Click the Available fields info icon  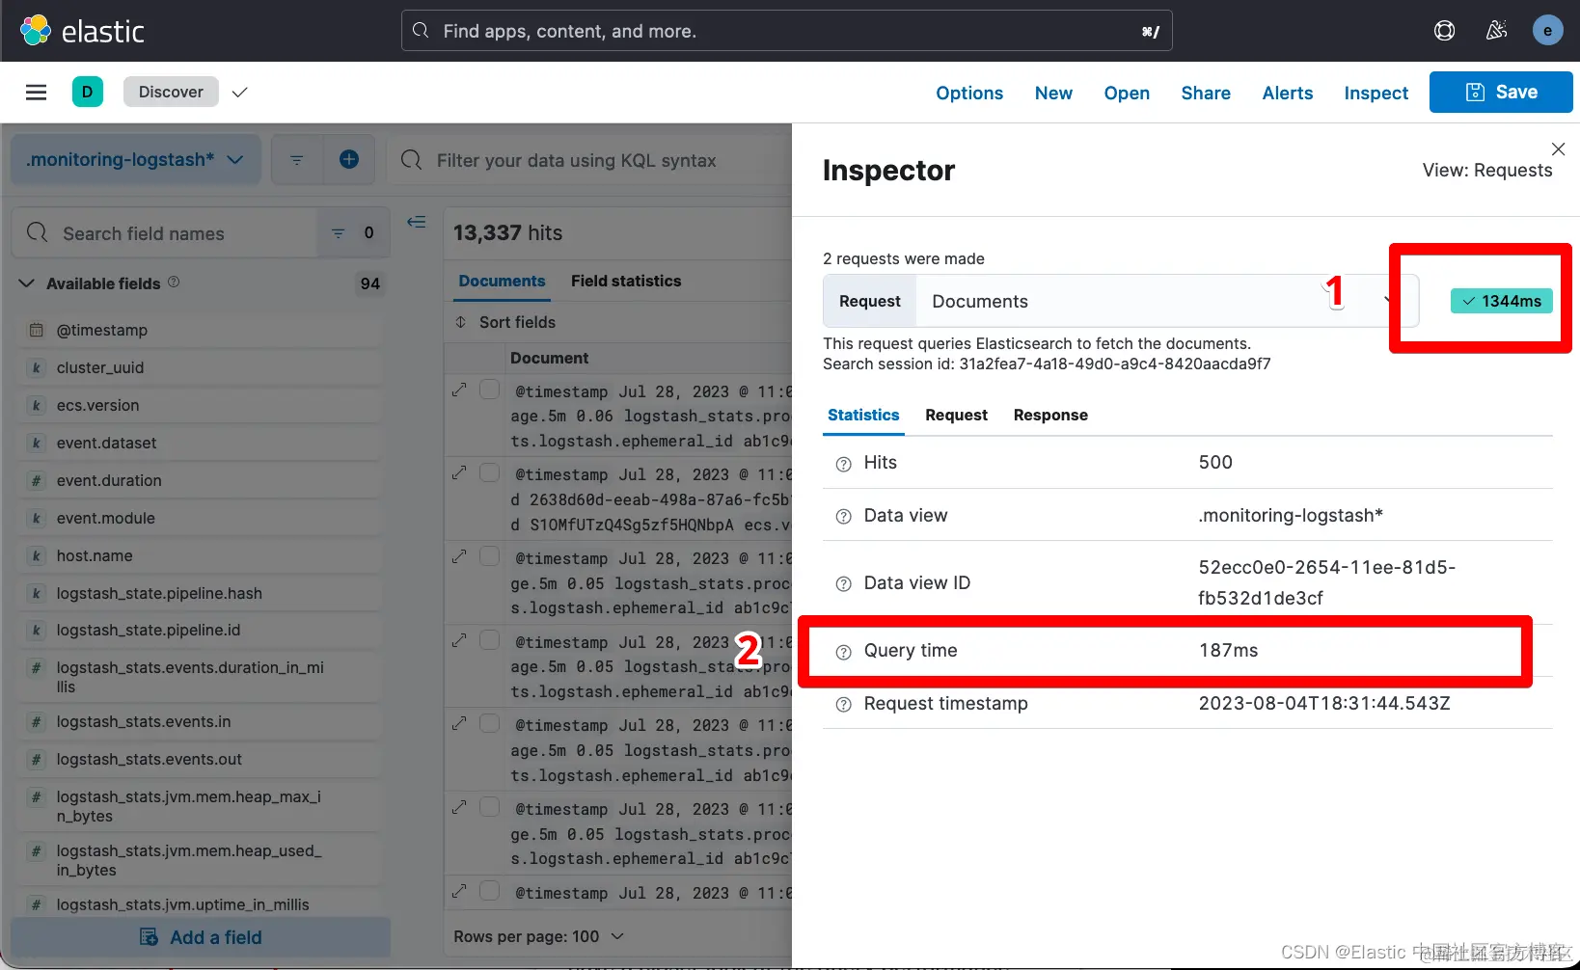174,283
